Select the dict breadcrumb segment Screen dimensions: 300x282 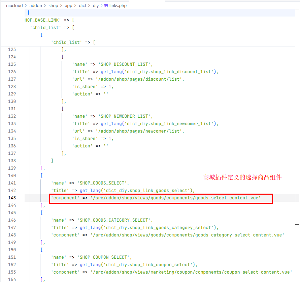[x=82, y=6]
